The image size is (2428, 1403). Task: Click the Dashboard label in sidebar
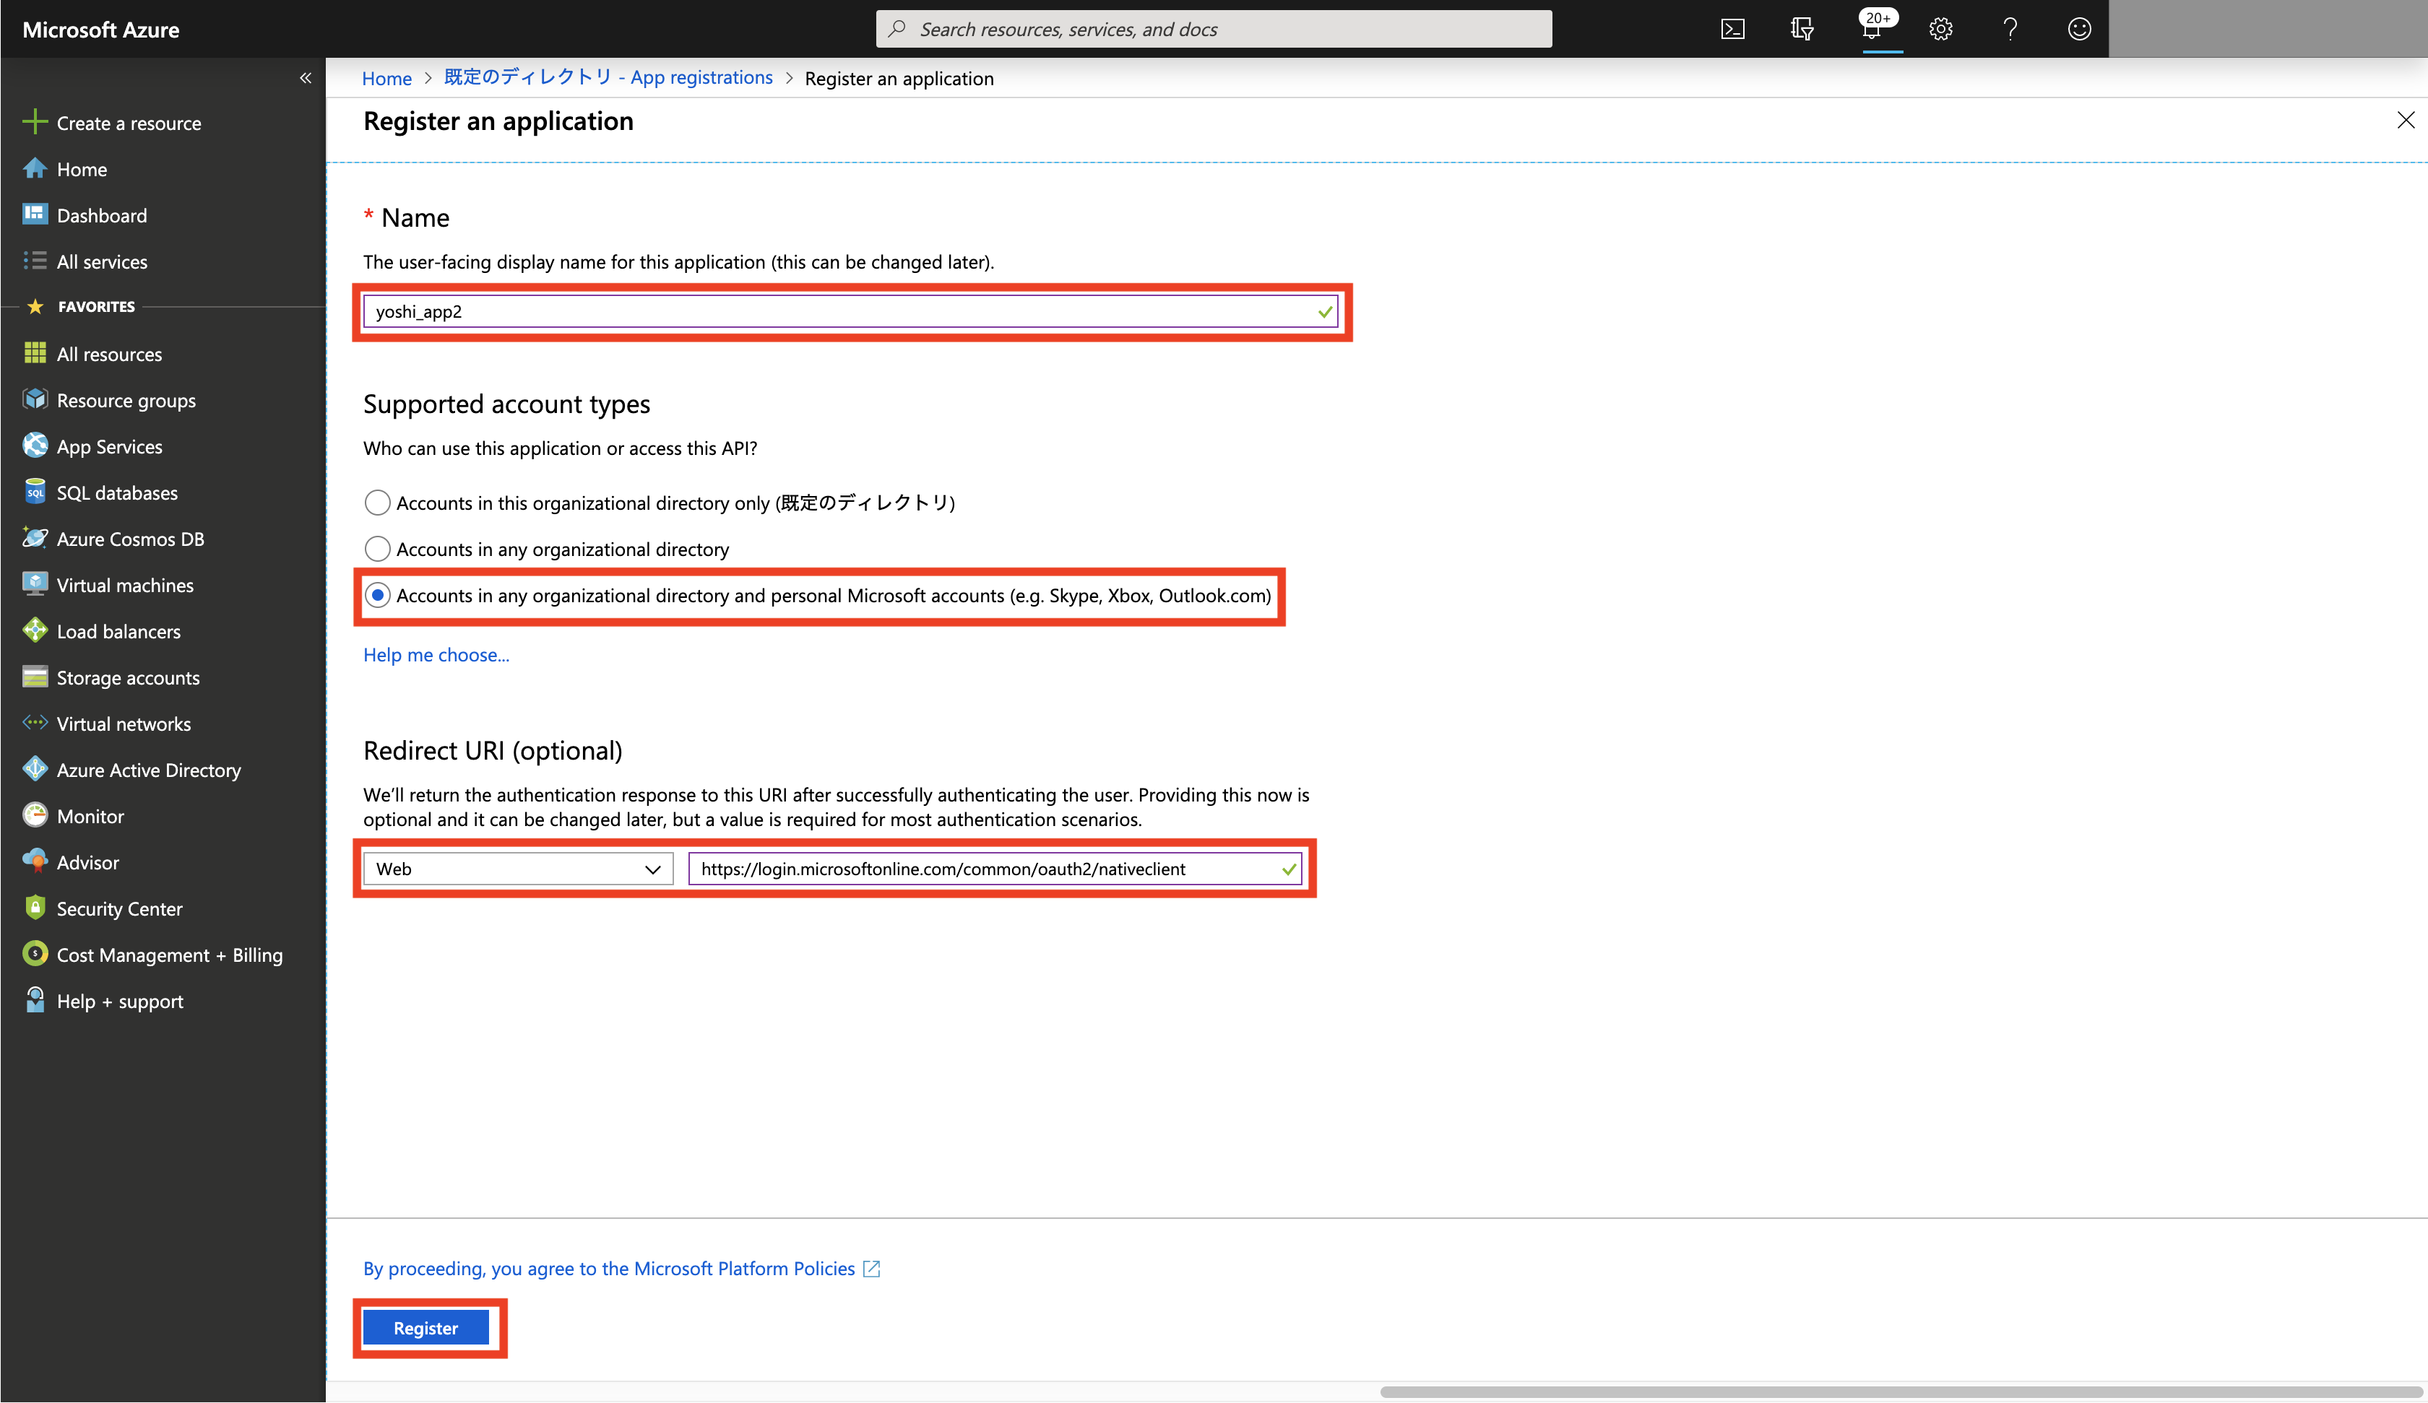tap(102, 216)
